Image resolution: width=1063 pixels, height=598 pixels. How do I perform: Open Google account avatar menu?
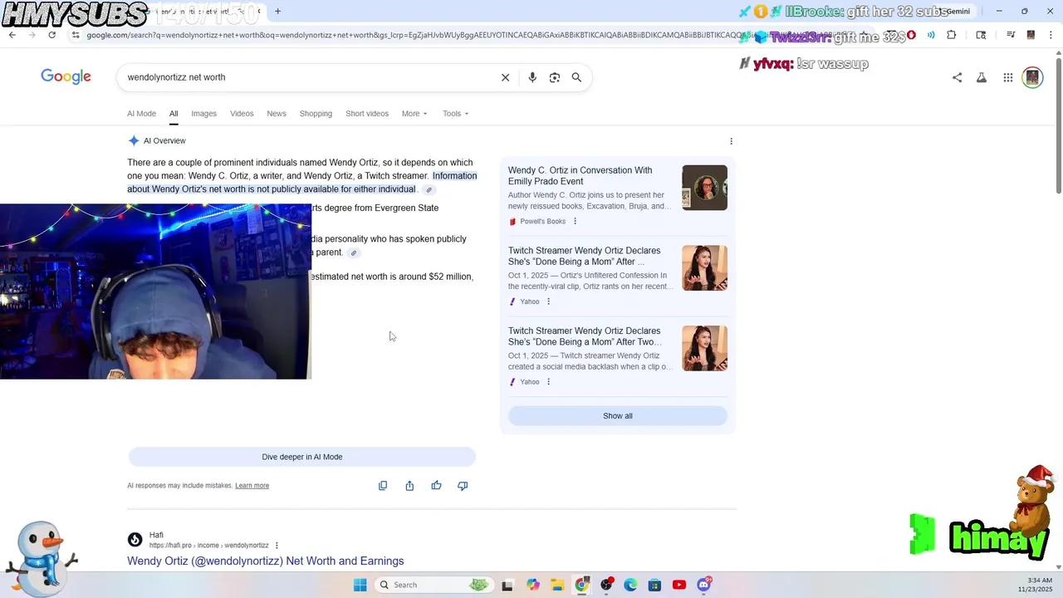pos(1032,77)
